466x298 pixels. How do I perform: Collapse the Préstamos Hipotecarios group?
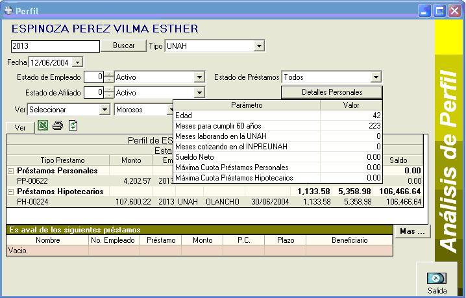click(x=10, y=192)
